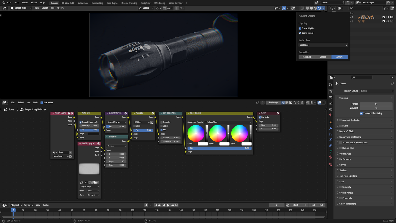
Task: Open the Object properties tab
Action: 331,122
